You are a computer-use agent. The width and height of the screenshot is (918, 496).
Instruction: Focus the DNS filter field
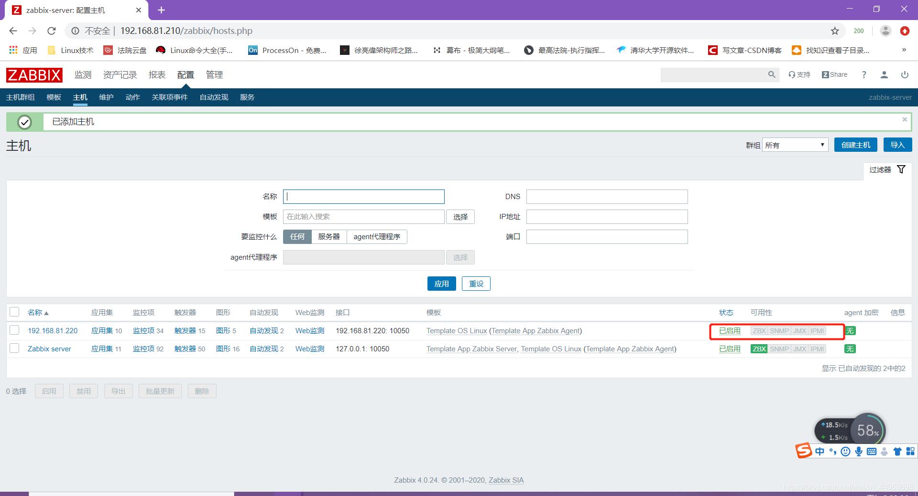[x=607, y=197]
